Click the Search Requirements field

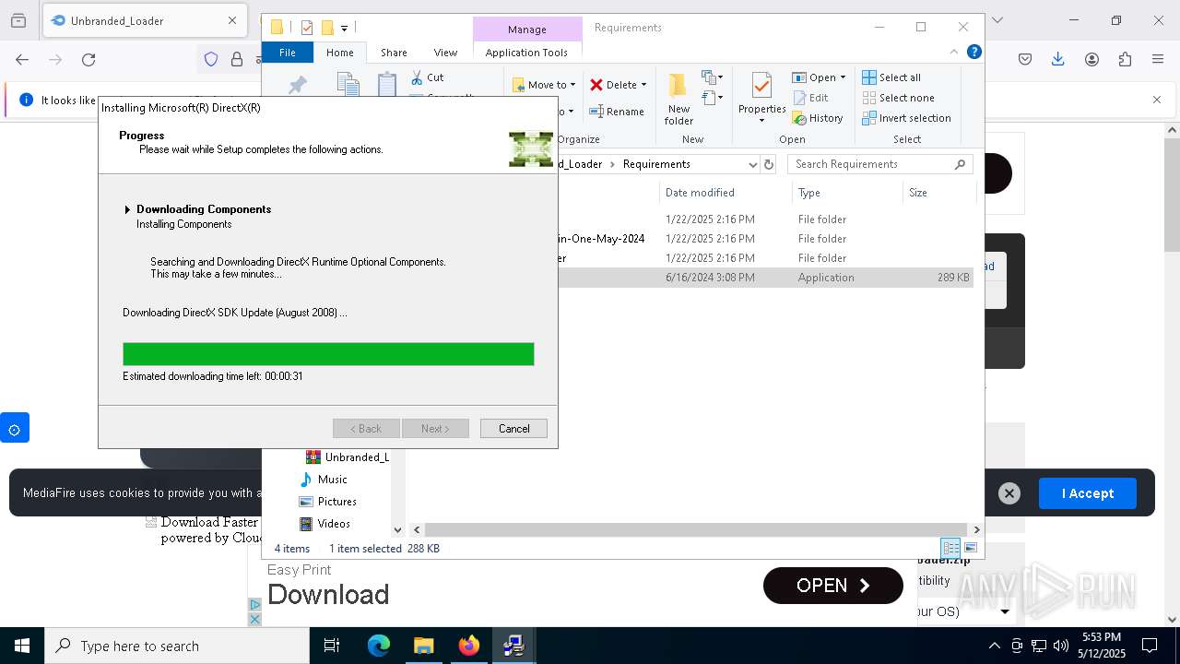click(x=880, y=164)
